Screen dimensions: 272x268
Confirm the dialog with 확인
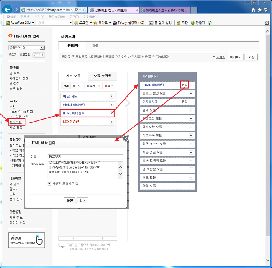click(x=70, y=201)
